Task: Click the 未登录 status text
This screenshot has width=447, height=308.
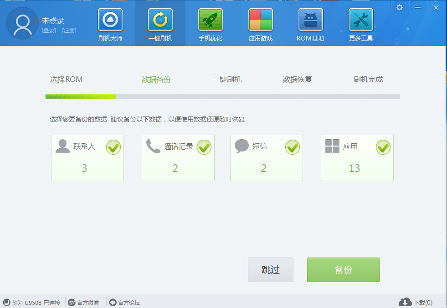Action: [53, 21]
